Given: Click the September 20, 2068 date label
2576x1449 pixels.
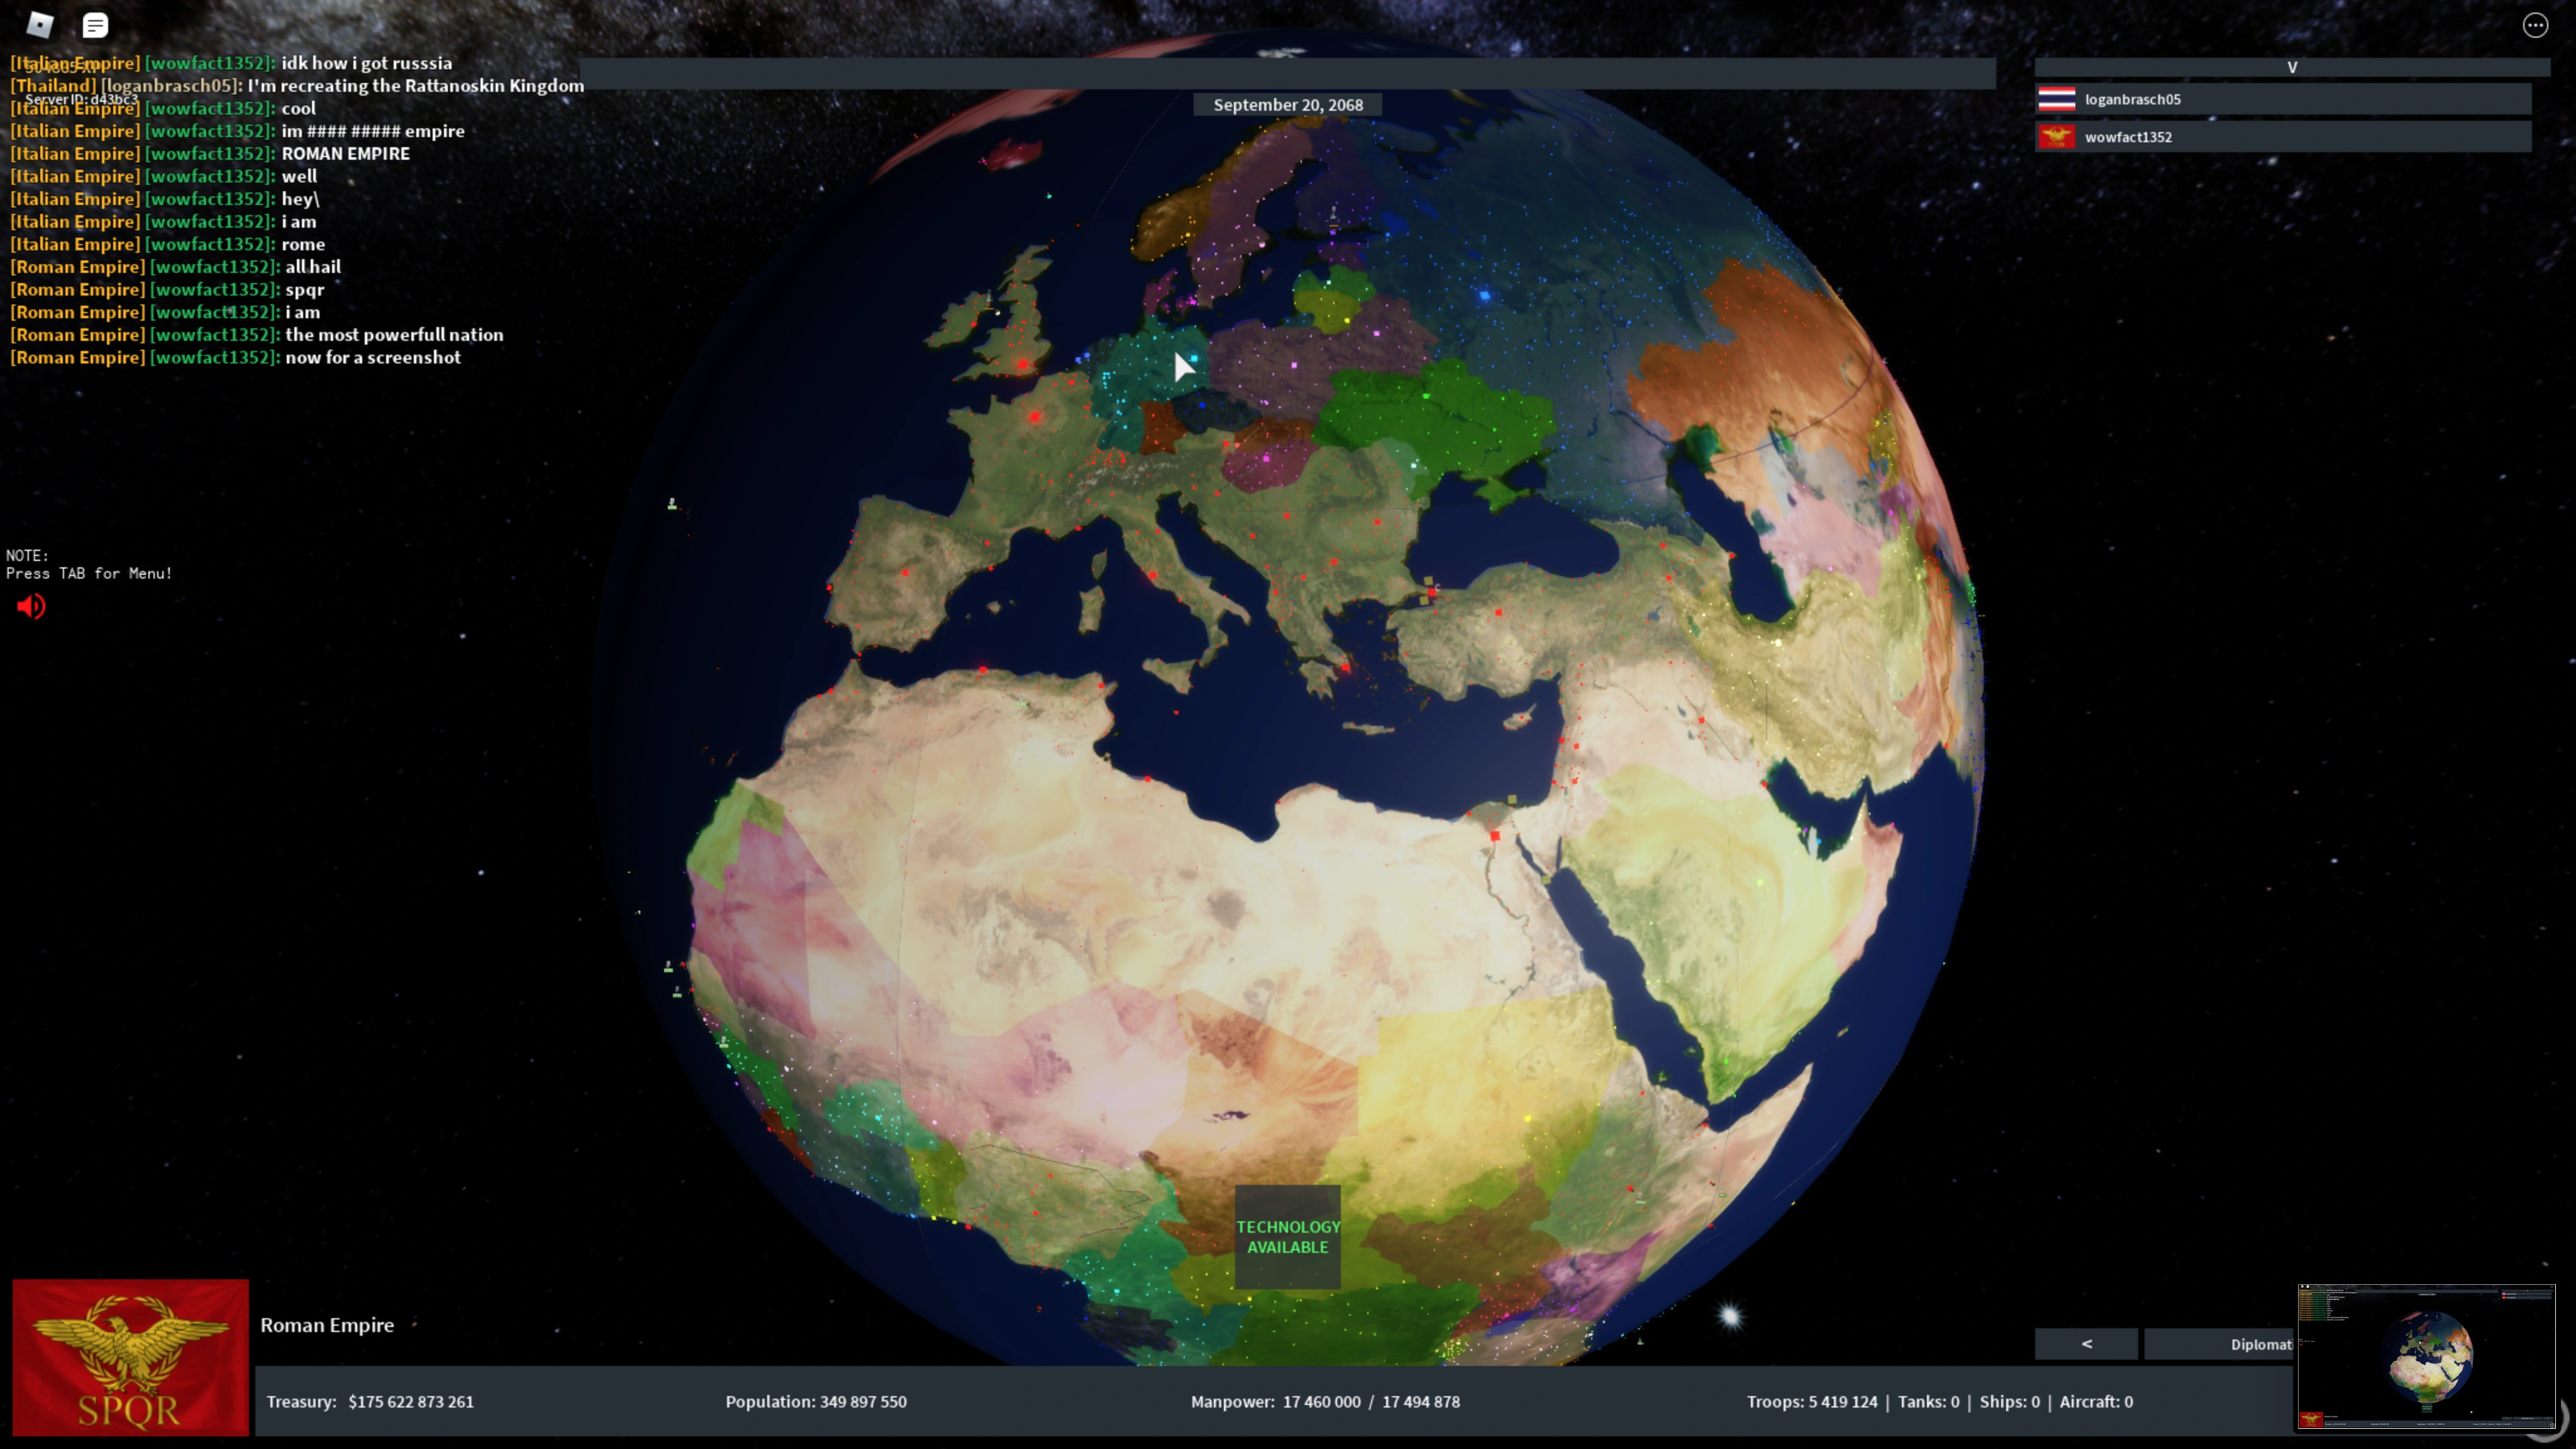Looking at the screenshot, I should (x=1287, y=105).
